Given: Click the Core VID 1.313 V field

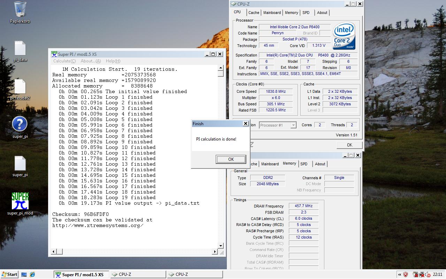Looking at the screenshot, I should 319,45.
